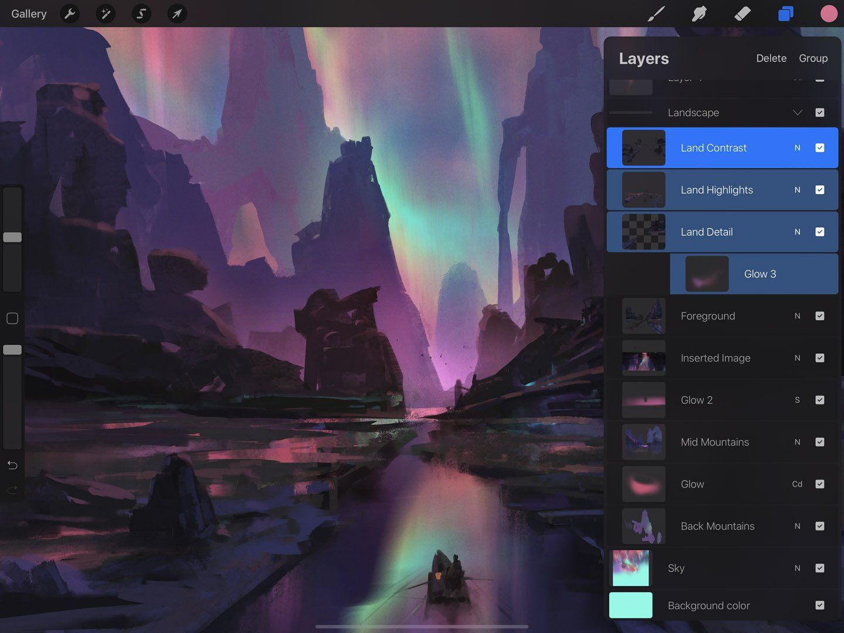Open the Cd blend mode on Glow layer
The height and width of the screenshot is (633, 844).
797,484
